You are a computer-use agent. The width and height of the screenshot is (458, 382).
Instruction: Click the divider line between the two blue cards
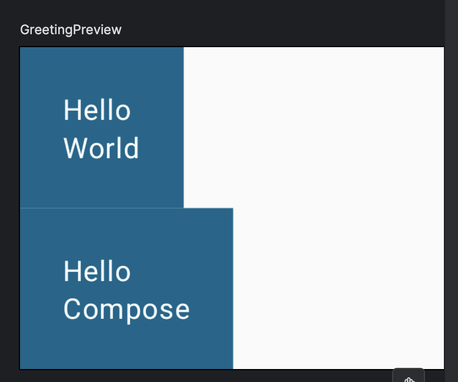102,208
